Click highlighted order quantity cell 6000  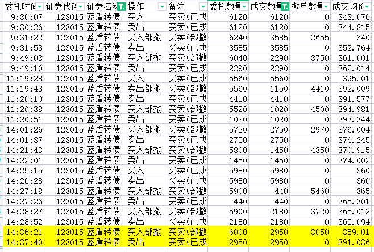[228, 232]
